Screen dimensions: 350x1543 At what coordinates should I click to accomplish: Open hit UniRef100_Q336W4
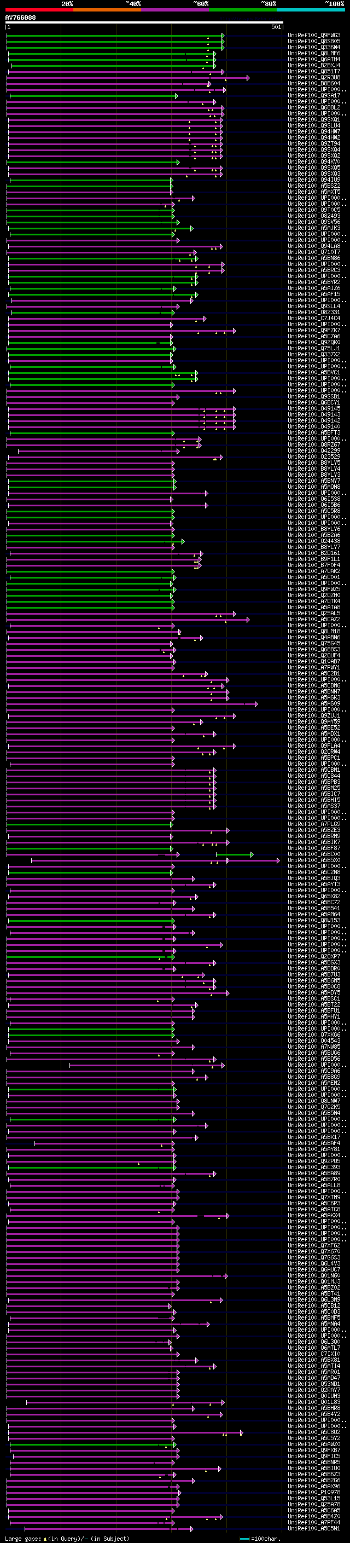(x=314, y=47)
